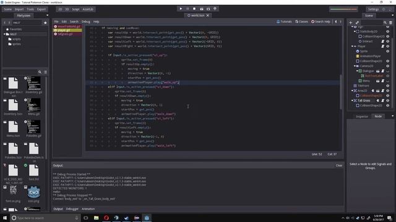Collapse the Player node tree
This screenshot has width=396, height=222.
click(x=352, y=46)
